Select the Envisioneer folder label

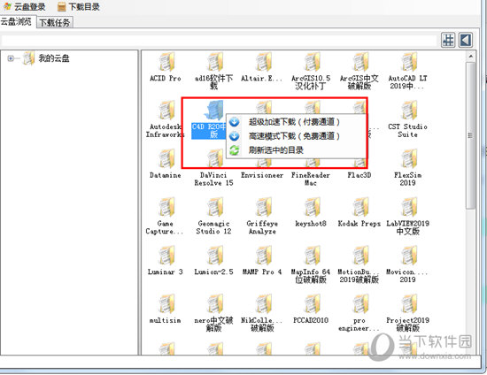(x=262, y=175)
